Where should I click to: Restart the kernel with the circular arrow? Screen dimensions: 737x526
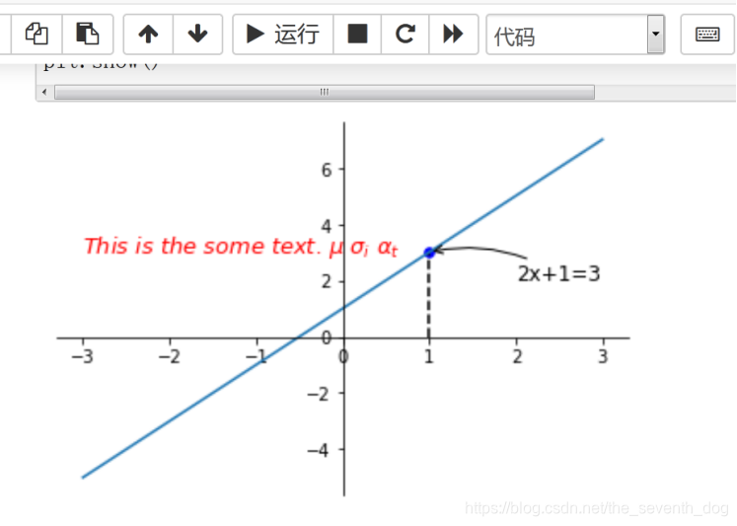coord(405,34)
